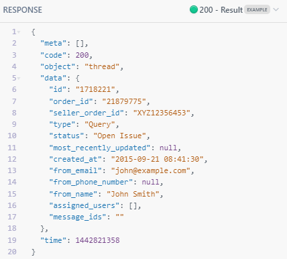Click the "from_email" key
Image resolution: width=287 pixels, height=259 pixels.
click(75, 170)
